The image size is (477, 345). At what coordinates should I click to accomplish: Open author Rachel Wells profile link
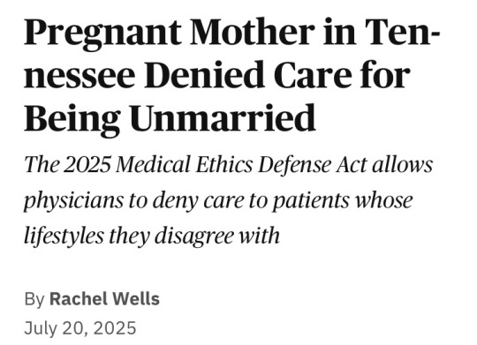(x=104, y=299)
